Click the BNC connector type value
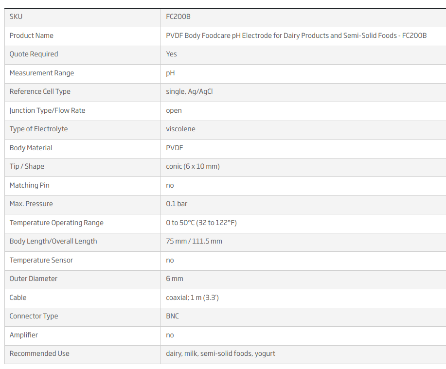Screen dimensions: 446x369 pyautogui.click(x=172, y=316)
